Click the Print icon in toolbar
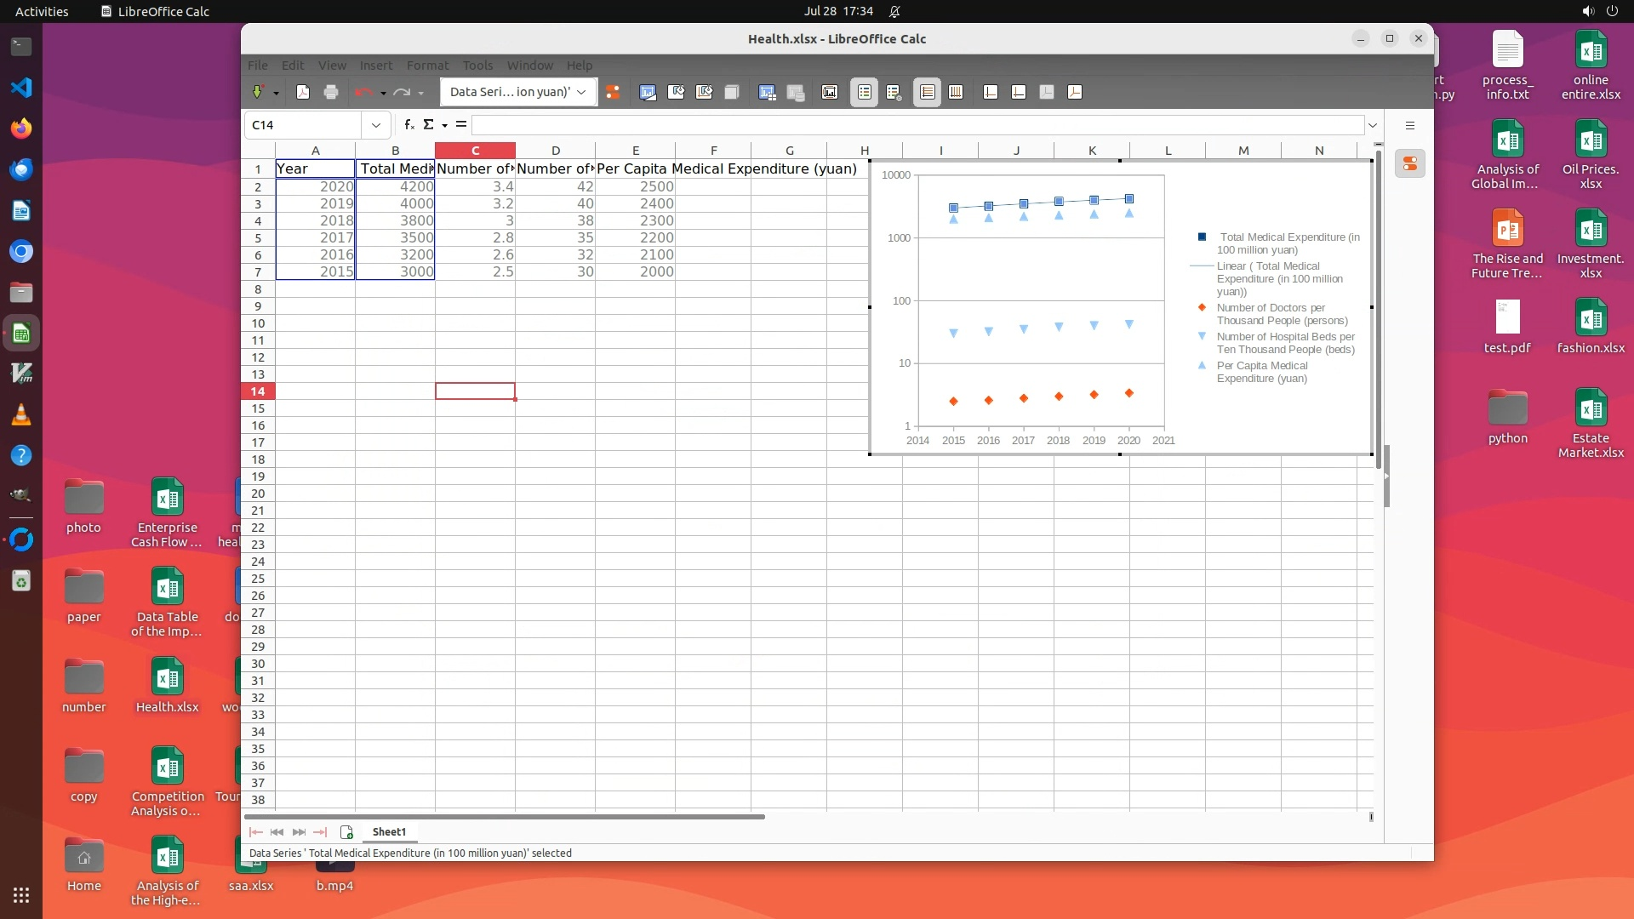The image size is (1634, 919). (x=331, y=92)
